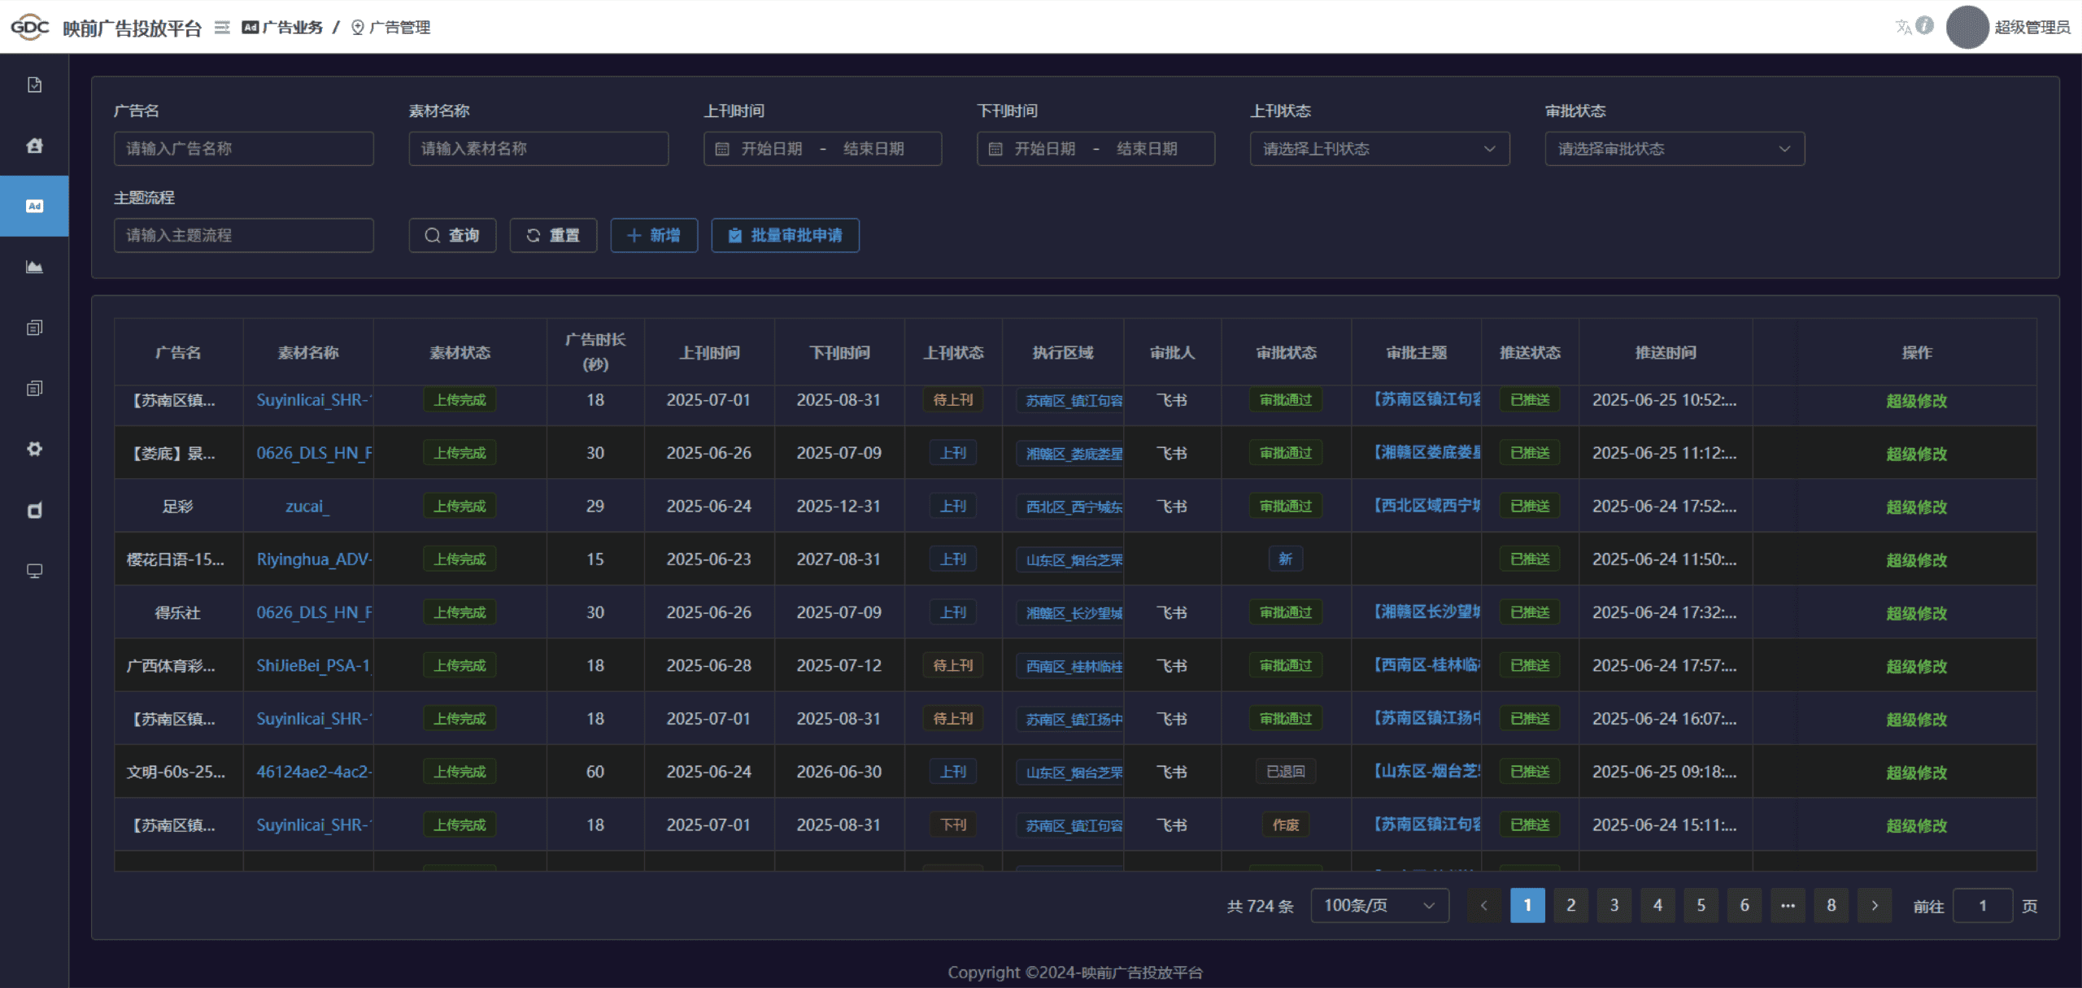Viewport: 2082px width, 988px height.
Task: Open material link 46124ae2-4ac2-
Action: 314,772
